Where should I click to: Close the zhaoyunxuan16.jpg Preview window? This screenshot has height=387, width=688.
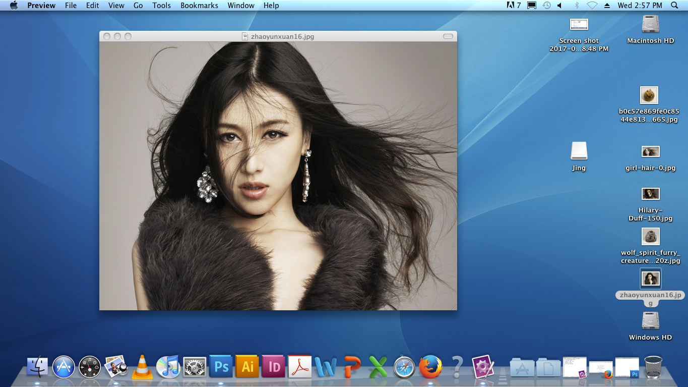(x=107, y=36)
